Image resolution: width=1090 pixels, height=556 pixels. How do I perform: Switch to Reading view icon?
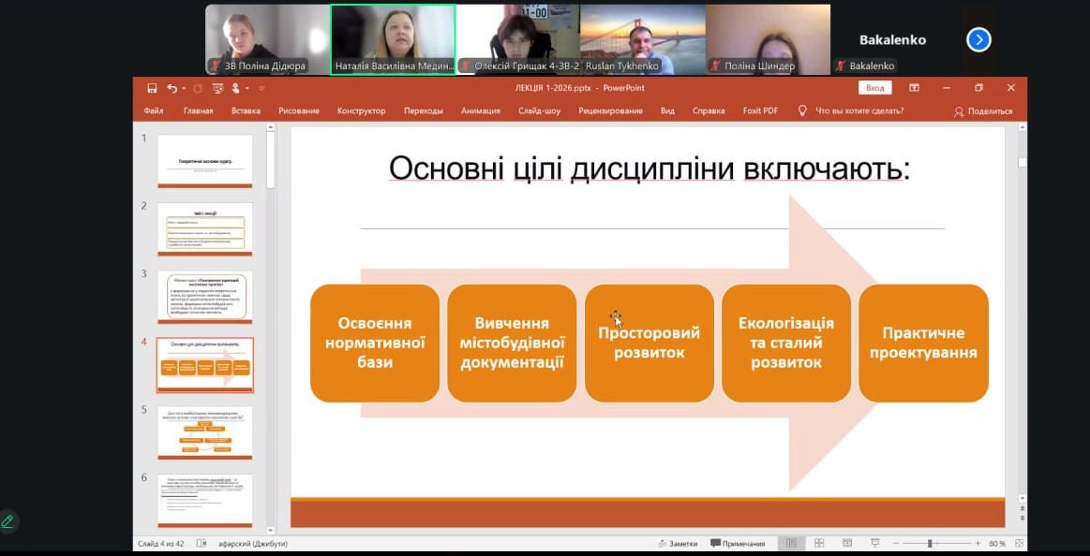pos(846,544)
